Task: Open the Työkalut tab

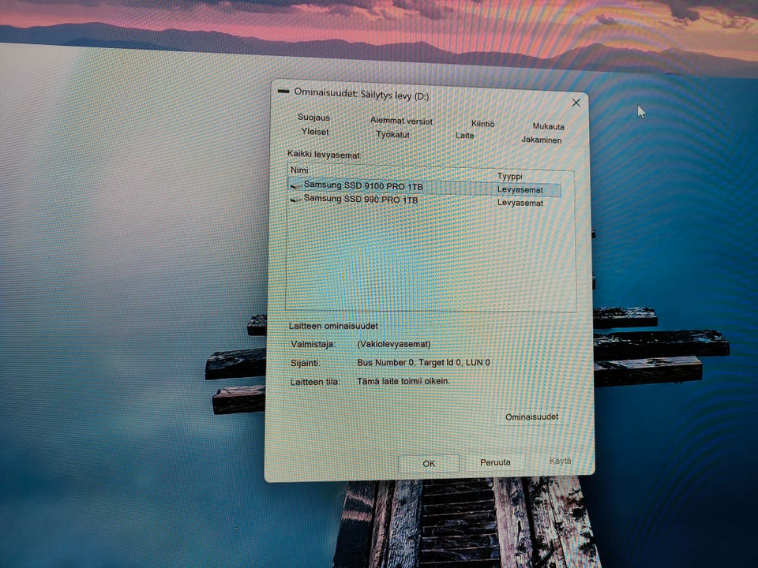Action: [392, 135]
